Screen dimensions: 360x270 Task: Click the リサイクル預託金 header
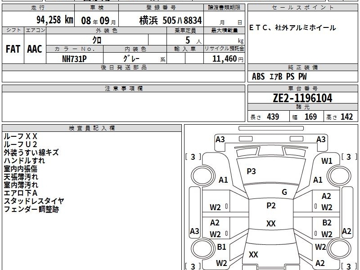(x=224, y=49)
